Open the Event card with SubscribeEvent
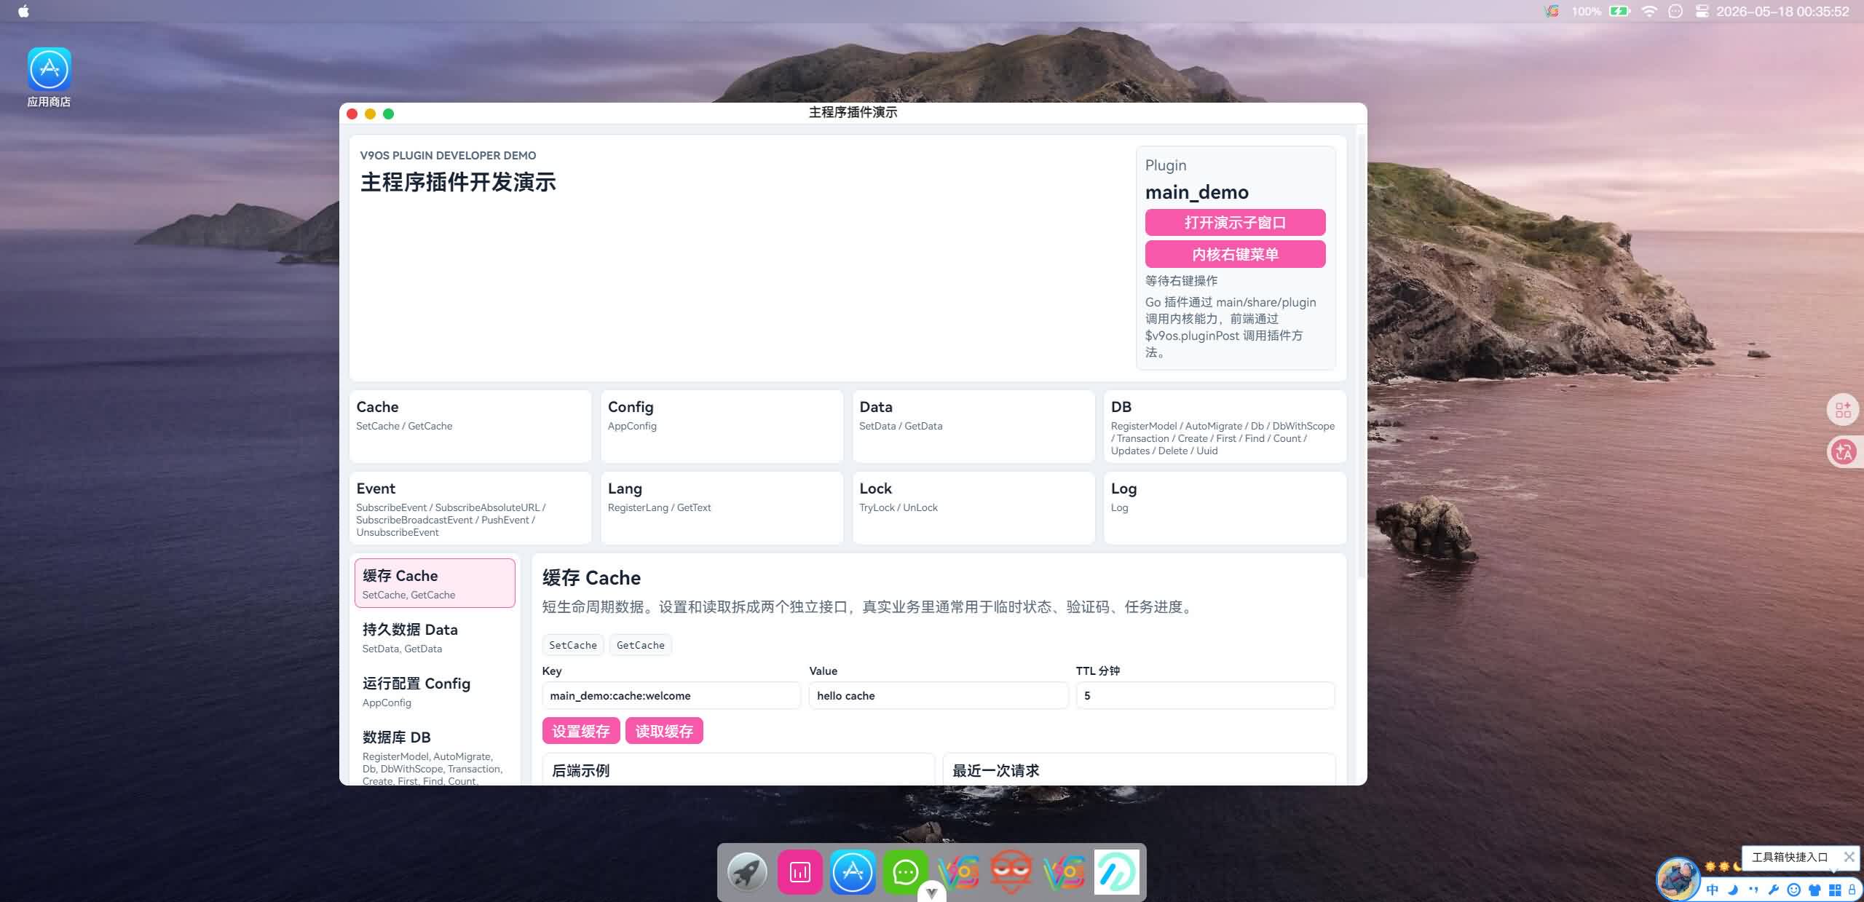The height and width of the screenshot is (902, 1864). tap(470, 507)
